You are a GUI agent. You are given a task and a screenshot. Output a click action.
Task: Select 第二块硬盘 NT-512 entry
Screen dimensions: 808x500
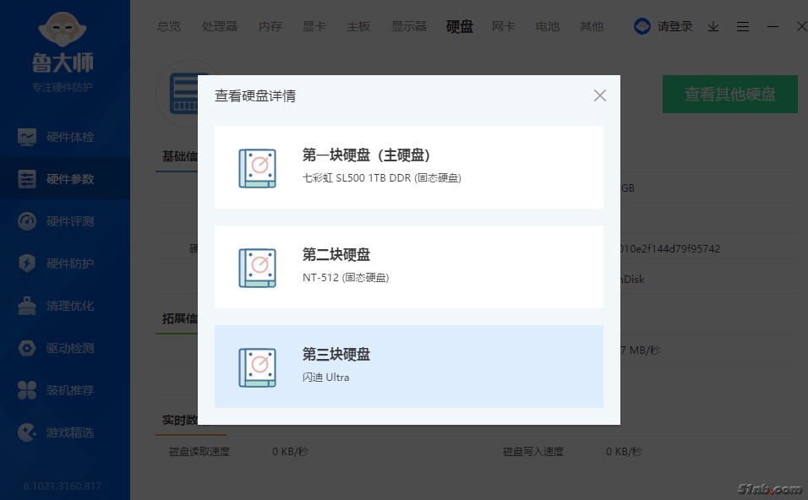point(408,266)
